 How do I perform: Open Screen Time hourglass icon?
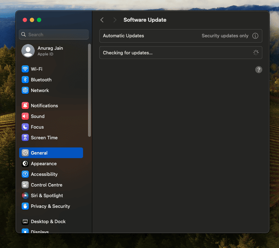25,138
